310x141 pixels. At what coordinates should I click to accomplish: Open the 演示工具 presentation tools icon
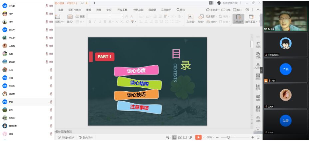tap(251, 19)
